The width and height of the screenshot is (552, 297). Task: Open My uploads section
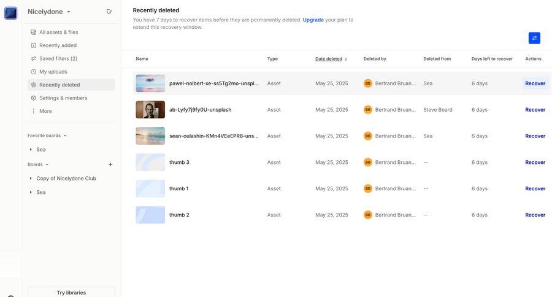(x=53, y=72)
